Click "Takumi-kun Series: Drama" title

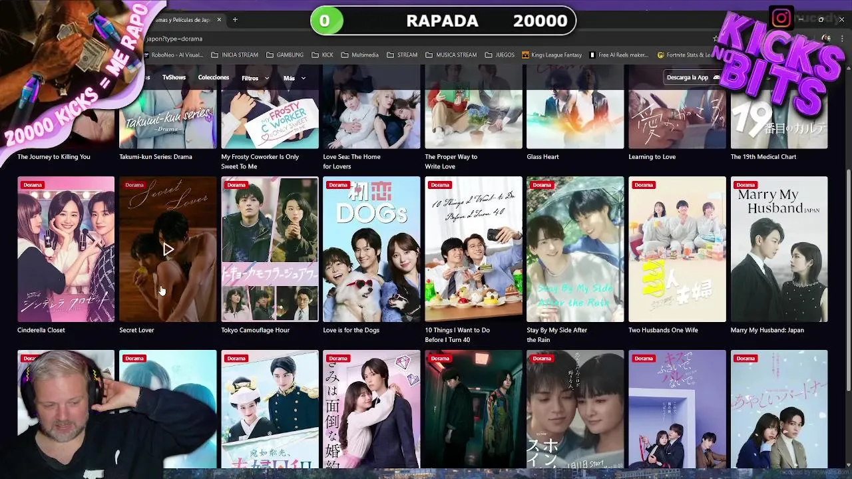pos(156,157)
